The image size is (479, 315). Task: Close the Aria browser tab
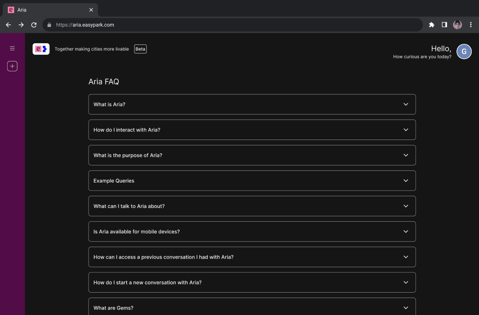91,10
